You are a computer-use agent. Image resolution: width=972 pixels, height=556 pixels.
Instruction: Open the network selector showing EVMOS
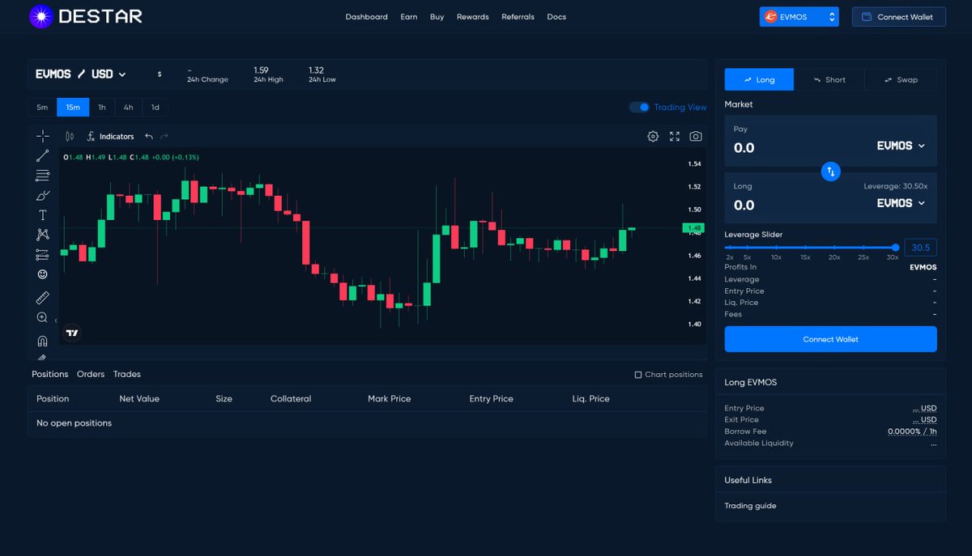799,16
